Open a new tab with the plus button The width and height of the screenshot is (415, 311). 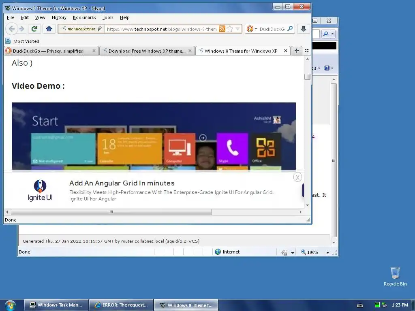coord(297,51)
